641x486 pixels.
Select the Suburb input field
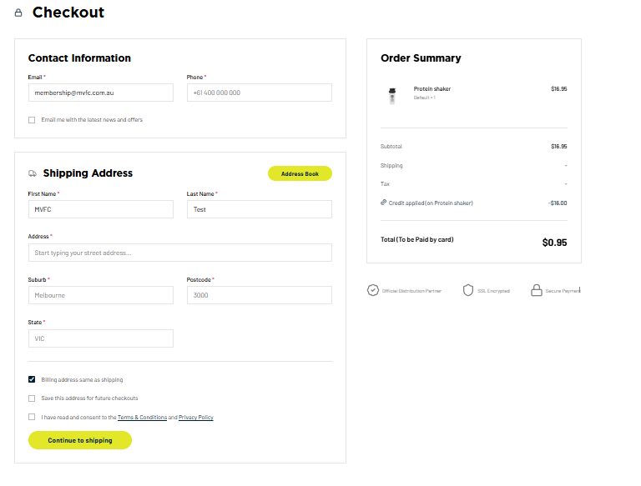click(101, 295)
